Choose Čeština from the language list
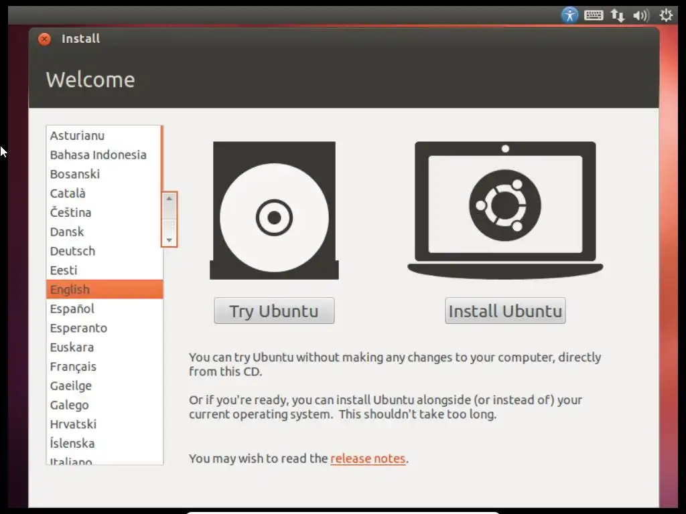Image resolution: width=686 pixels, height=514 pixels. click(105, 212)
